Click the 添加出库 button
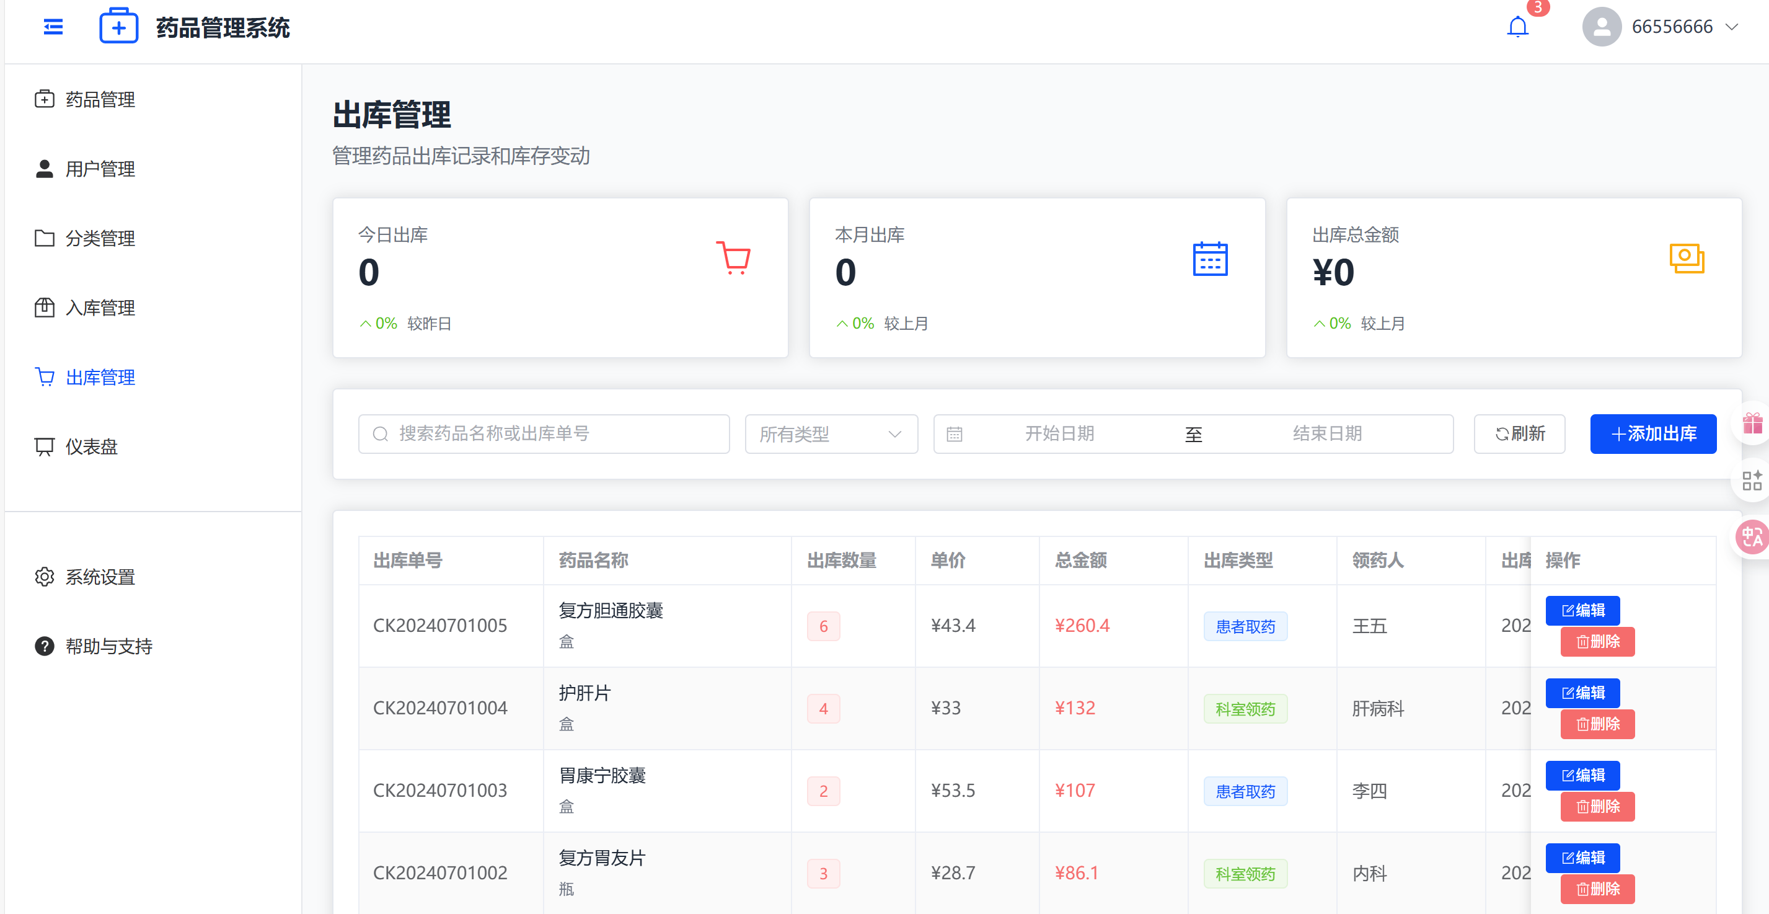1769x914 pixels. click(1652, 433)
